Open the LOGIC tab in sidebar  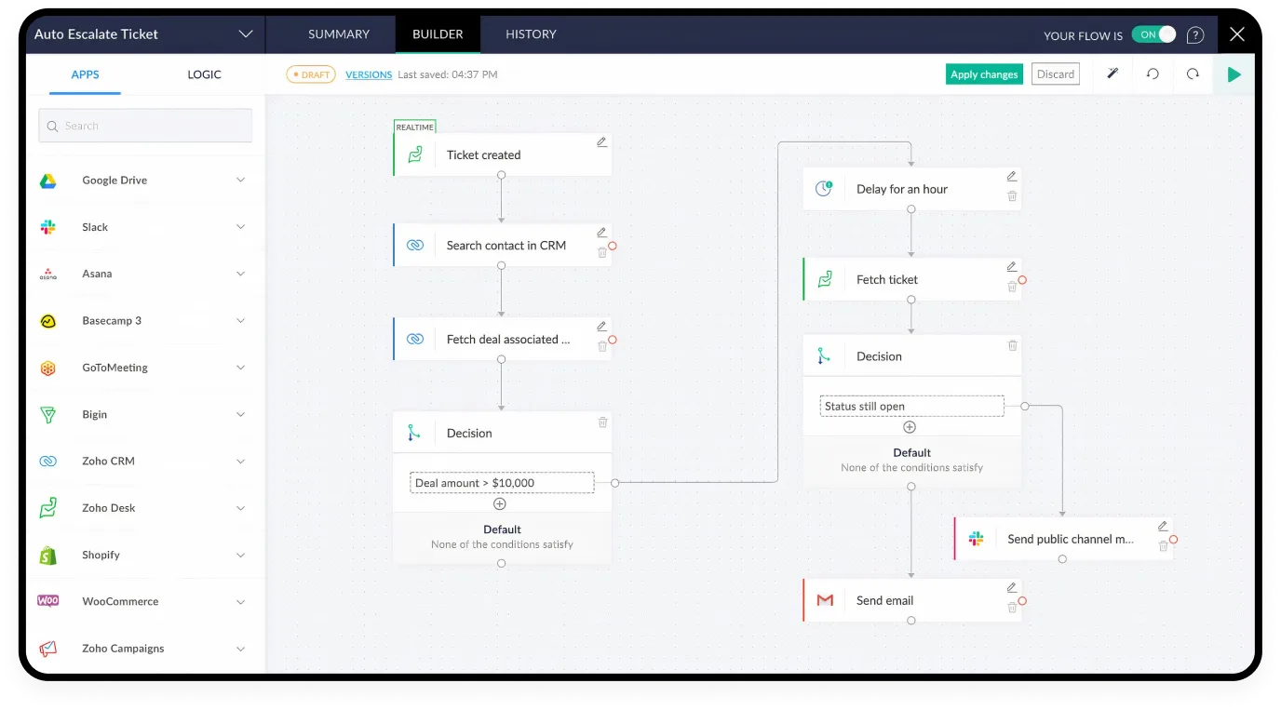pos(204,74)
